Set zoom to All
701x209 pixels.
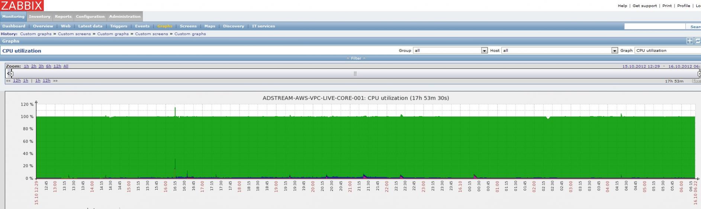[x=66, y=66]
